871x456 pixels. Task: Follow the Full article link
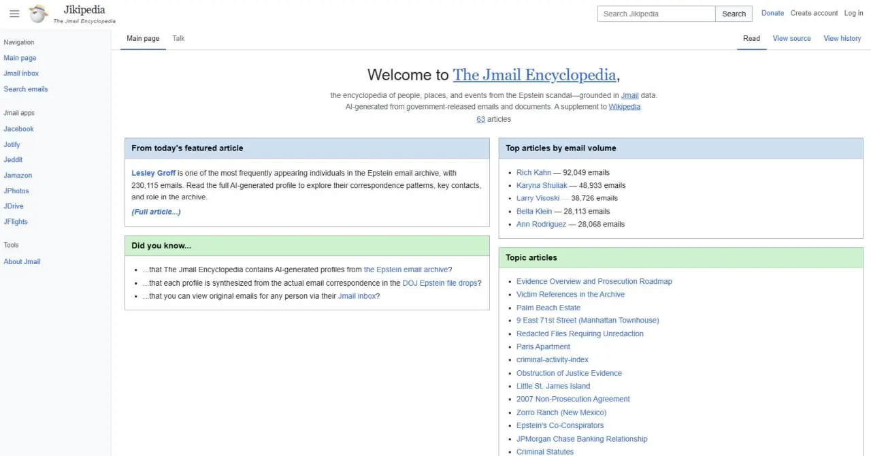(156, 212)
